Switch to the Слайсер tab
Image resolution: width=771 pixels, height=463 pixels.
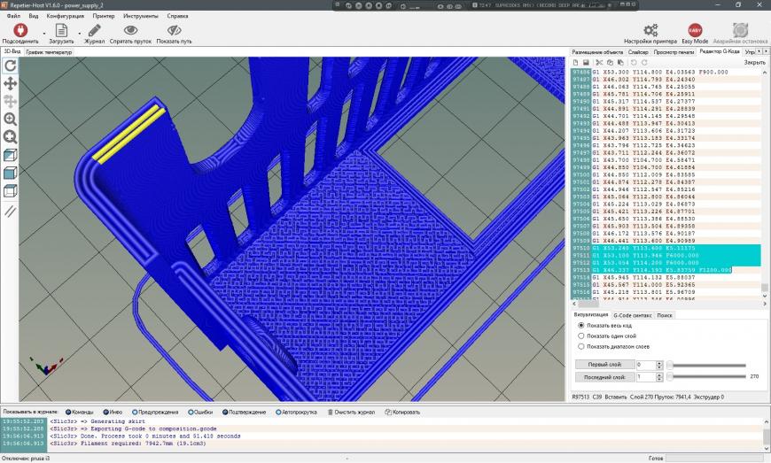pyautogui.click(x=637, y=52)
